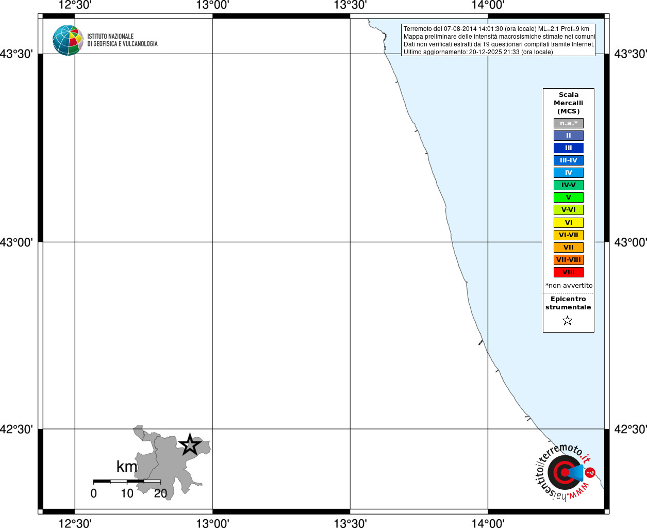Click the 'Epicentro strumentale' legend label

coord(568,303)
